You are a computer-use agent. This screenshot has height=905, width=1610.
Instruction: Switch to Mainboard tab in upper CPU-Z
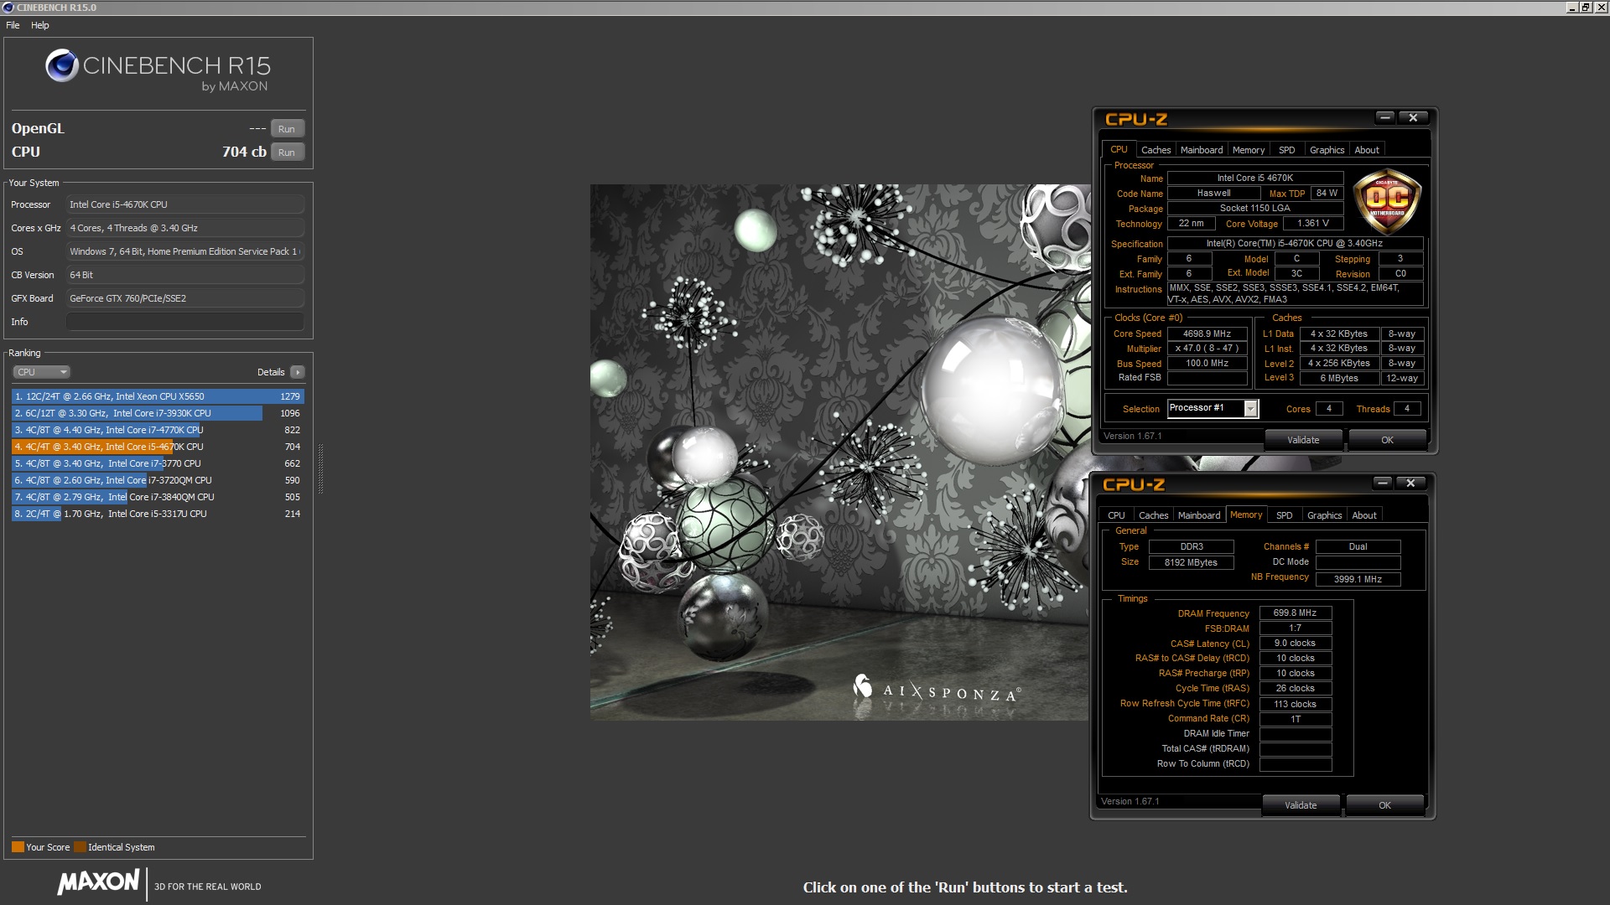[x=1202, y=150]
